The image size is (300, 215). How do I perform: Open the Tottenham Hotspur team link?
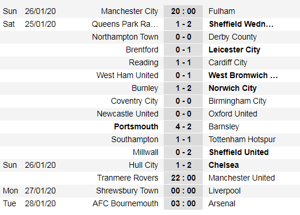242,139
